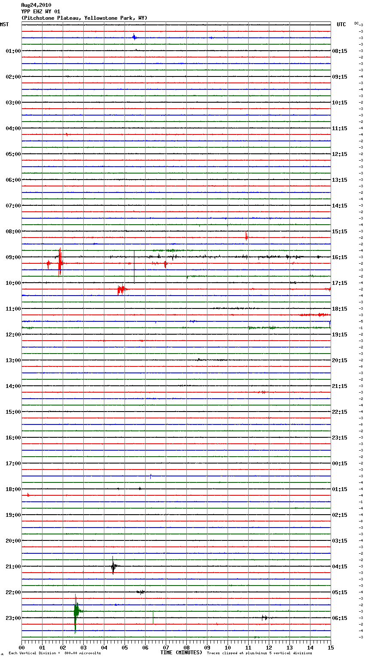
Task: Click MST label 05:00
Action: tap(13, 154)
